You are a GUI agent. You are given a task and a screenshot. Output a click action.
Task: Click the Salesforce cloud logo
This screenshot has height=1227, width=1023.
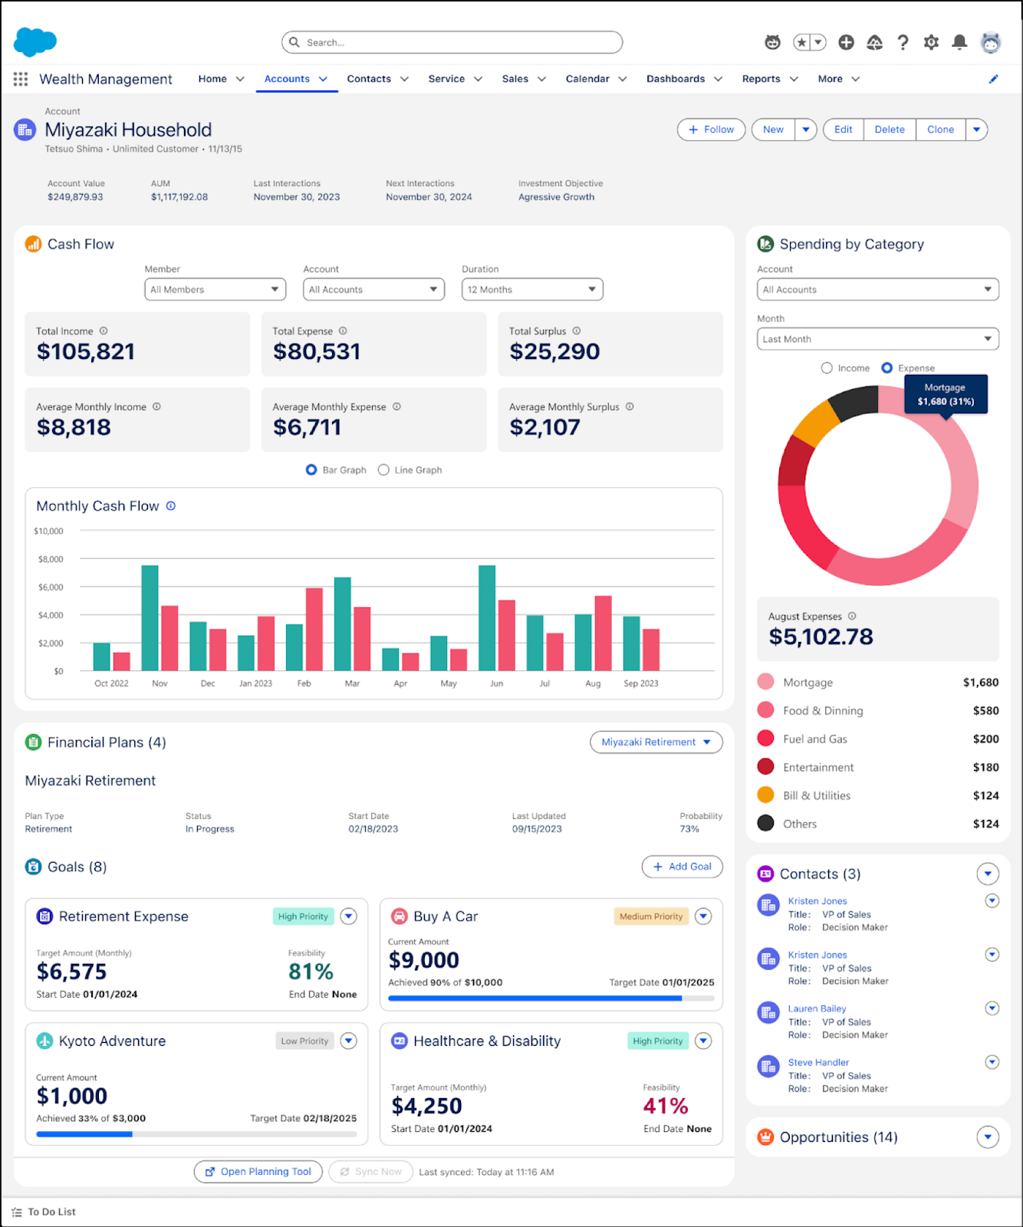point(35,41)
